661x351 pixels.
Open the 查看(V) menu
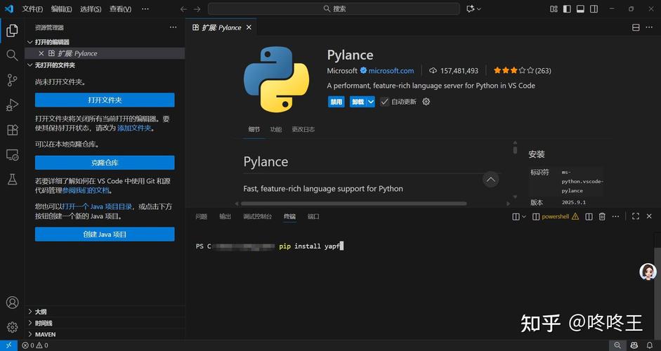pyautogui.click(x=120, y=9)
